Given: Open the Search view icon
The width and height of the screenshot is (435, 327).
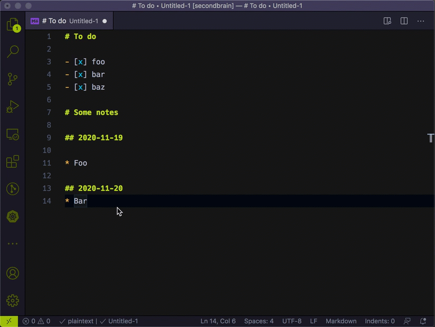Looking at the screenshot, I should click(13, 52).
